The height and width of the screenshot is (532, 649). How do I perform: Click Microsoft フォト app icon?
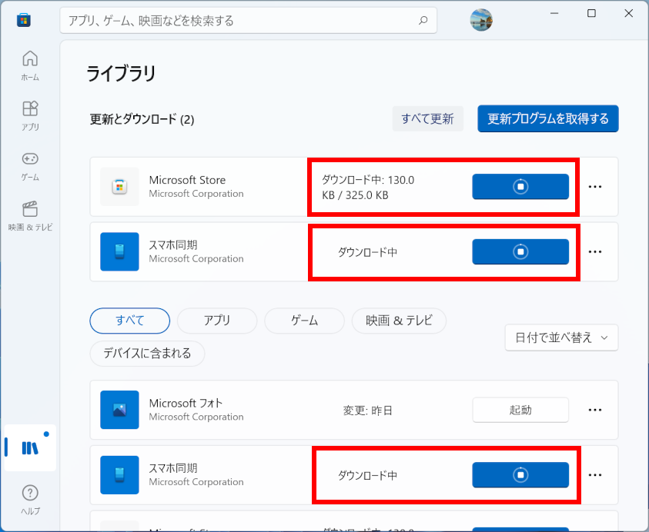coord(119,410)
